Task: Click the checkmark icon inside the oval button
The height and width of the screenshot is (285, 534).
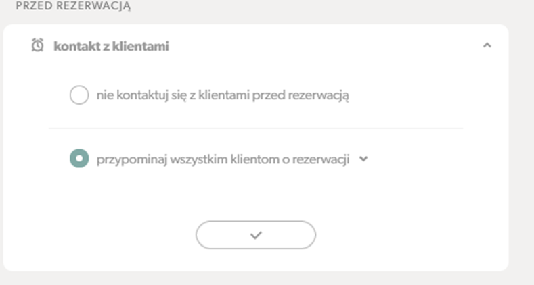Action: [x=256, y=235]
